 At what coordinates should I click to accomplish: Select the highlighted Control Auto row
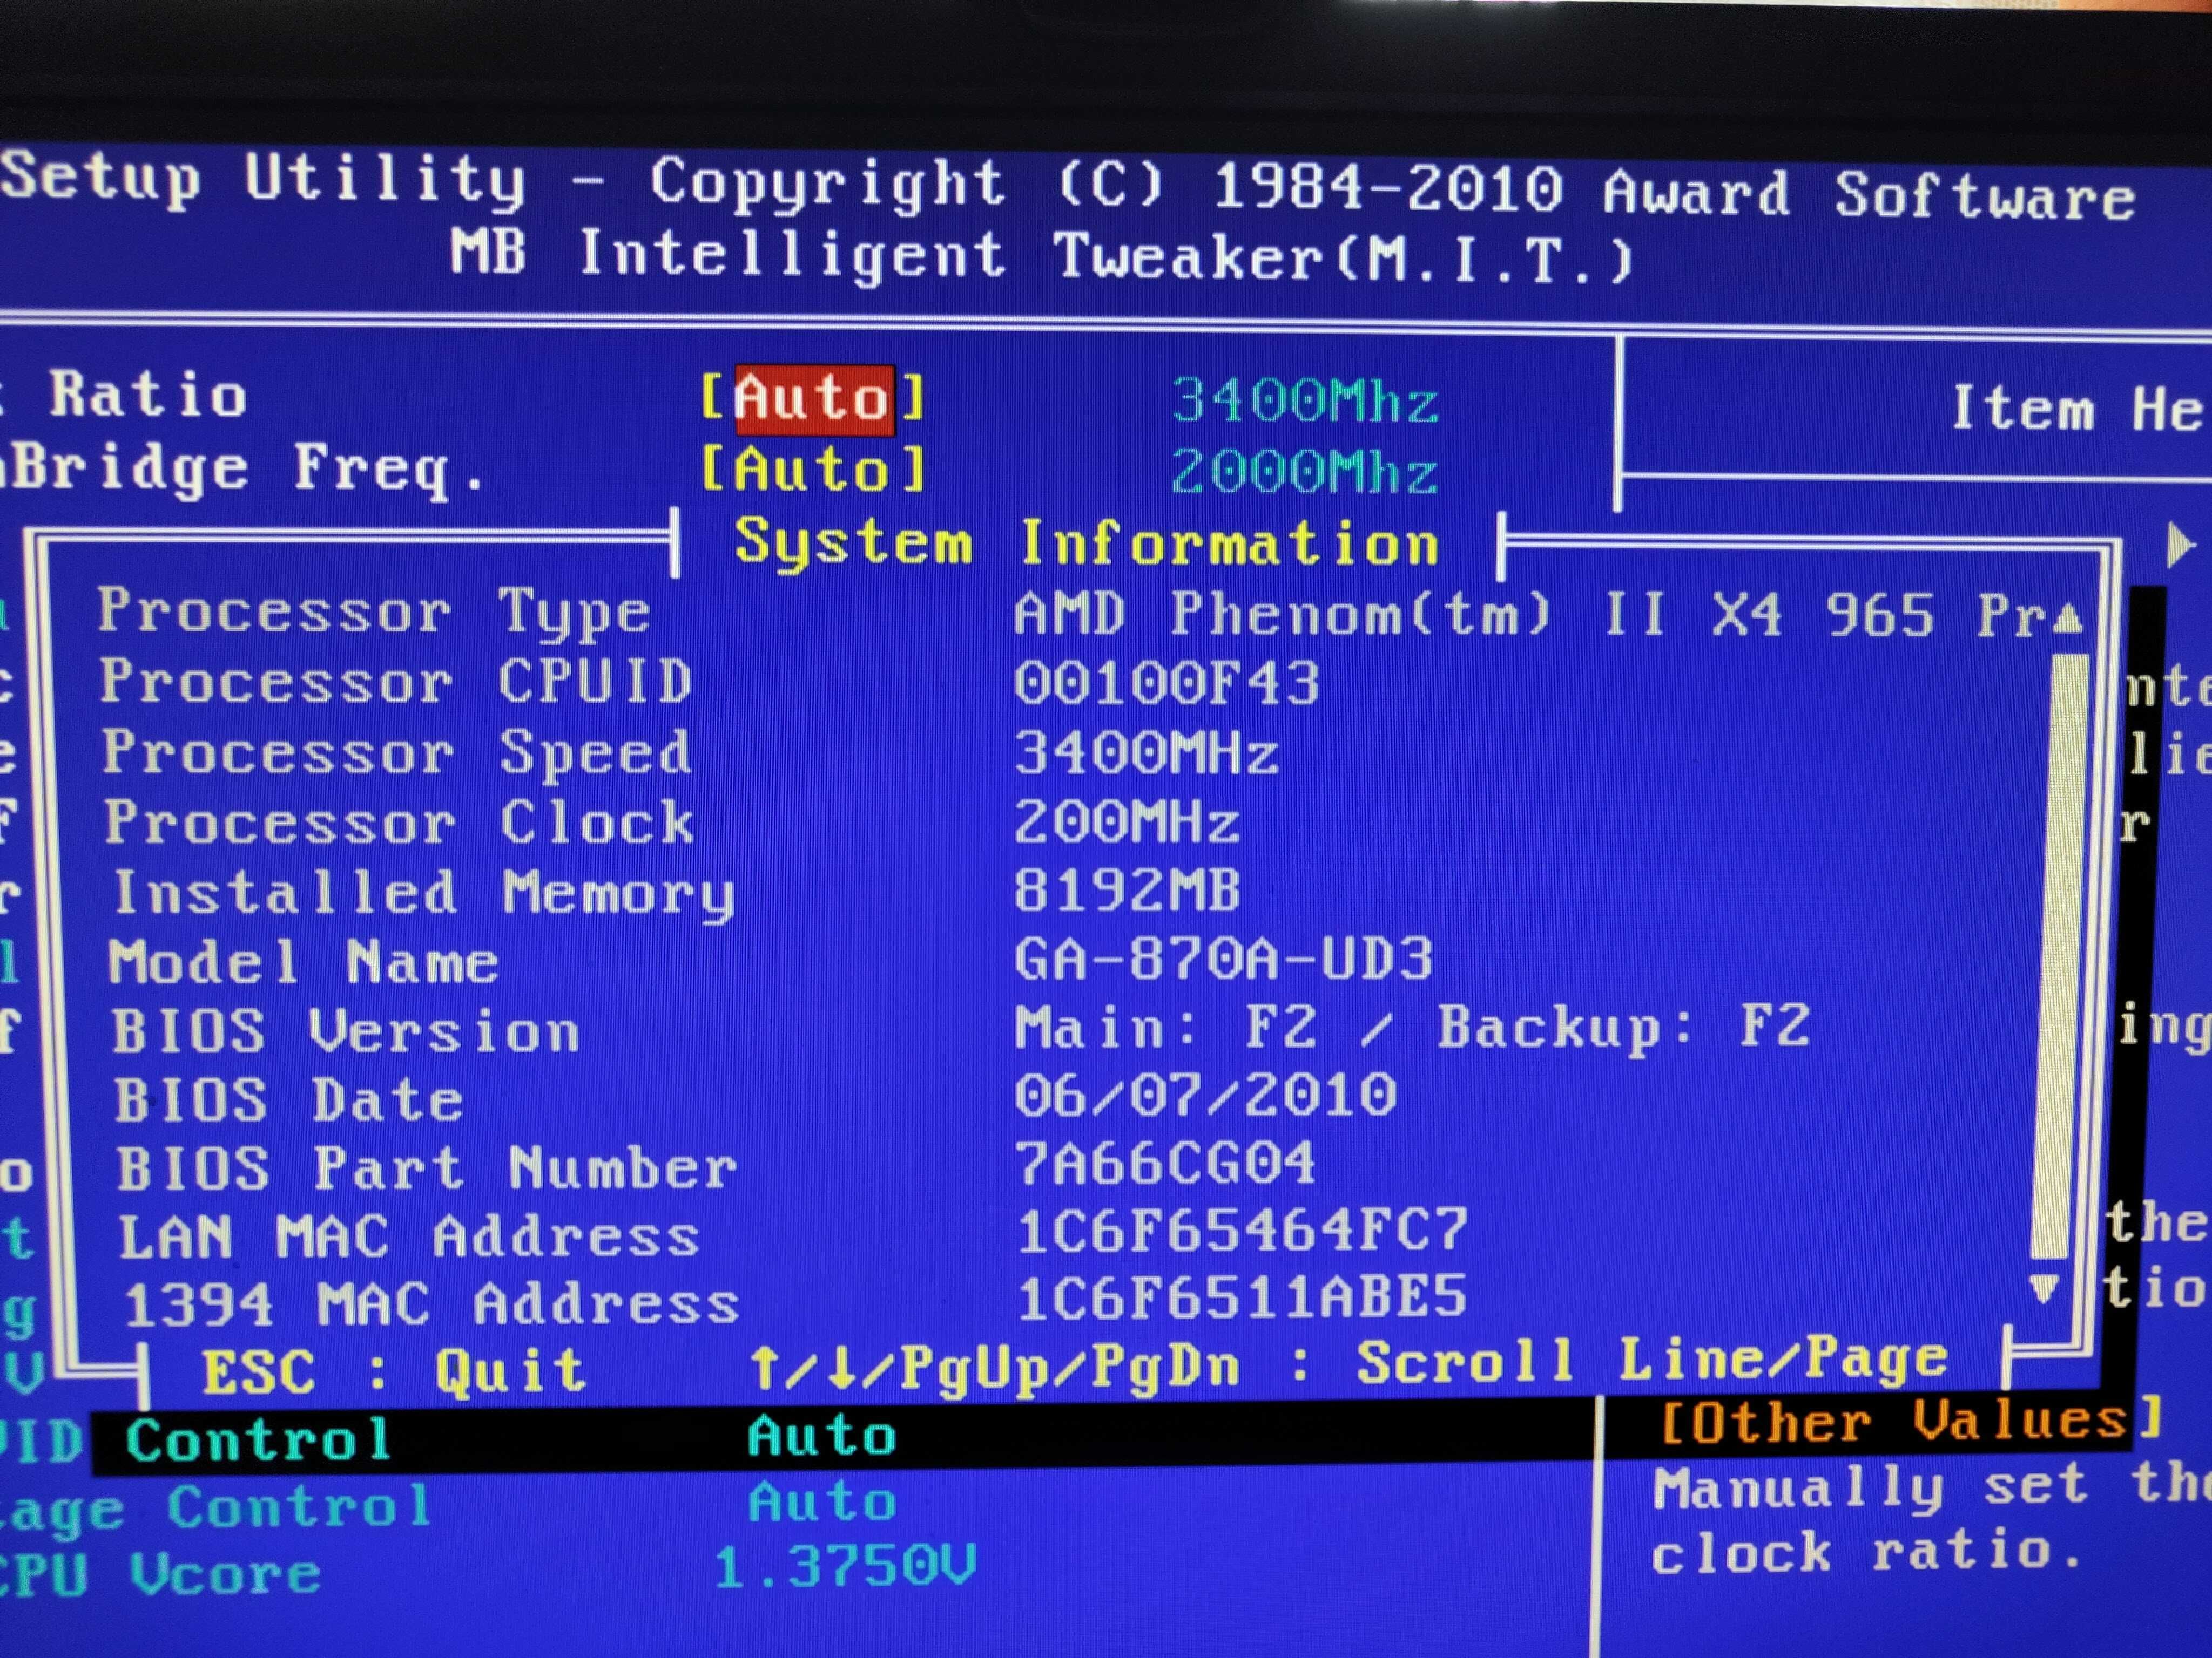[845, 1437]
